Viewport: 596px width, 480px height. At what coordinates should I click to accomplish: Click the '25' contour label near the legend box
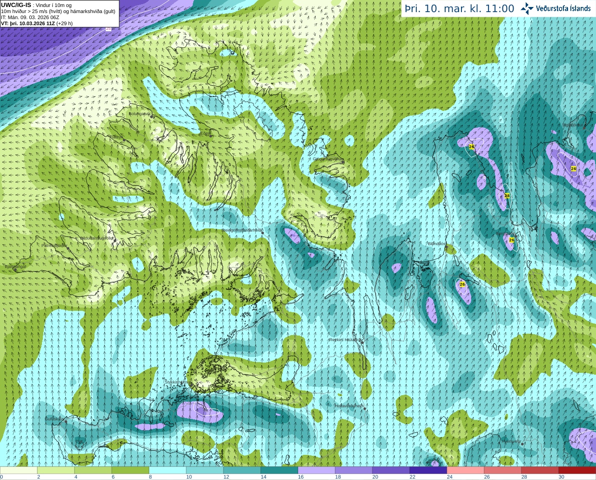pos(108,29)
